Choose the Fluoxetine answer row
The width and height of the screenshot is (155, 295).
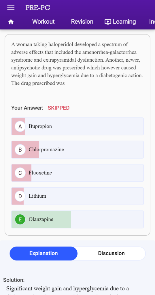[x=77, y=173]
